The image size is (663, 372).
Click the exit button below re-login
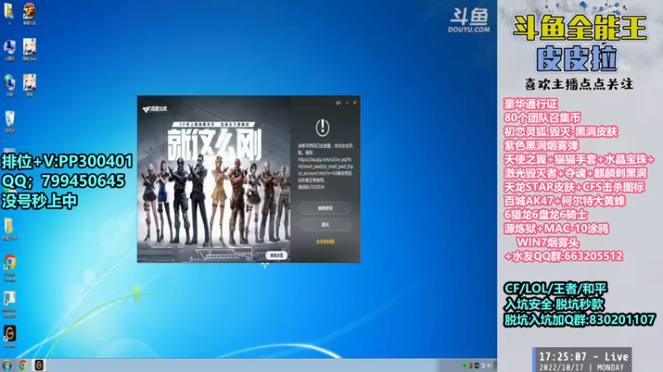pyautogui.click(x=325, y=225)
